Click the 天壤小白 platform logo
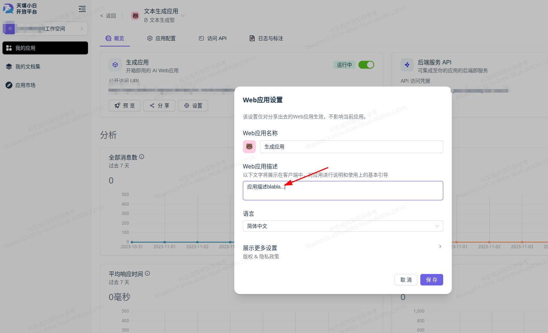 (x=20, y=9)
